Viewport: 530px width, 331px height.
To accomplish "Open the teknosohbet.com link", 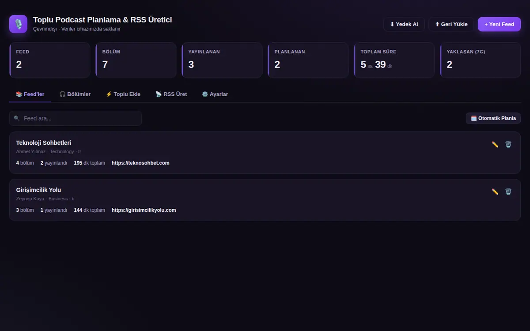I will coord(140,163).
